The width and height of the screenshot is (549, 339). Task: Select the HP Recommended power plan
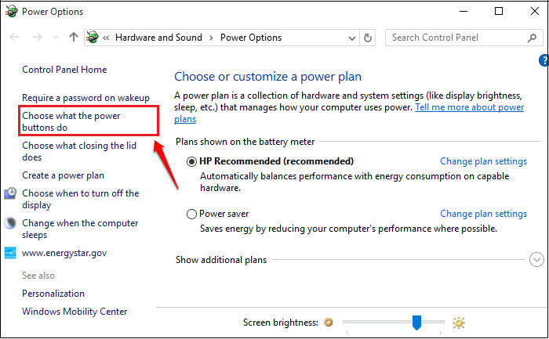coord(192,161)
